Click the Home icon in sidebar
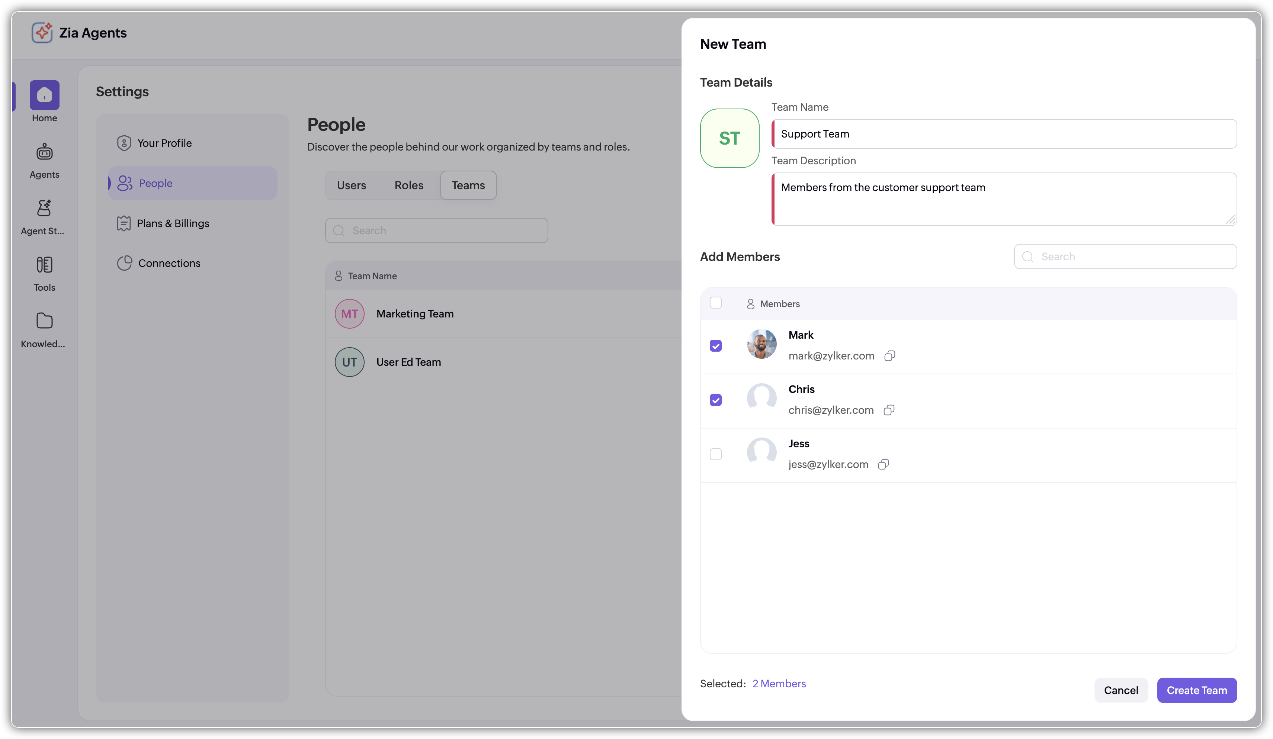The image size is (1273, 739). point(44,95)
